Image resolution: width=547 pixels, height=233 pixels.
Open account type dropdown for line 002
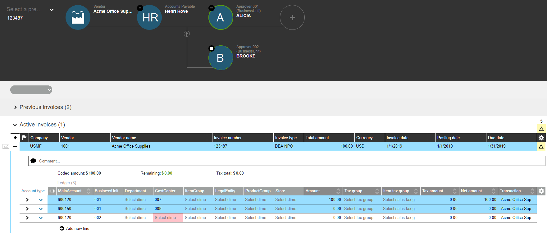[41, 218]
